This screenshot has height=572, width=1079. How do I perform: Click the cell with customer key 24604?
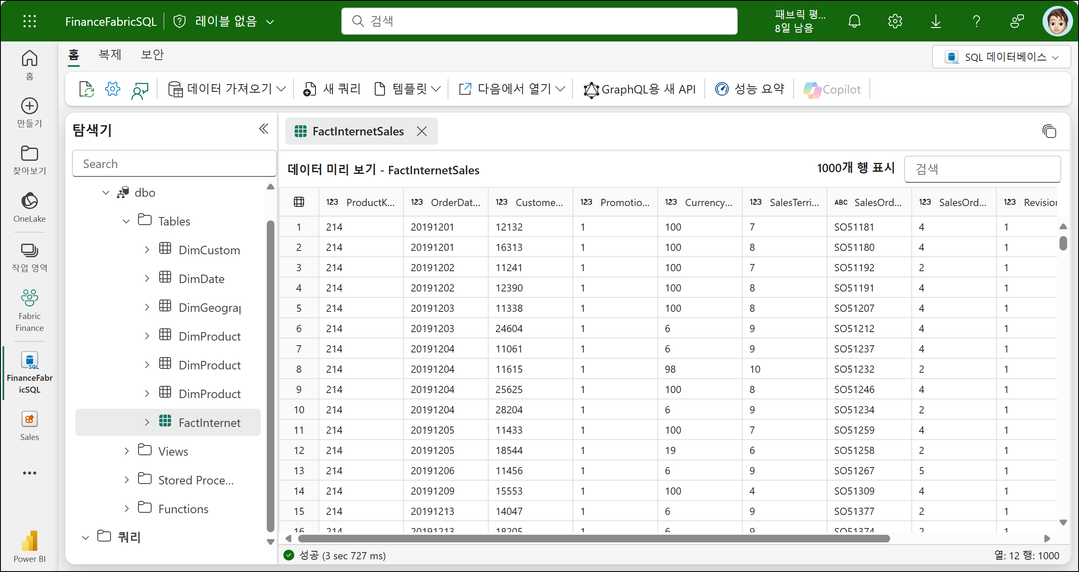531,329
